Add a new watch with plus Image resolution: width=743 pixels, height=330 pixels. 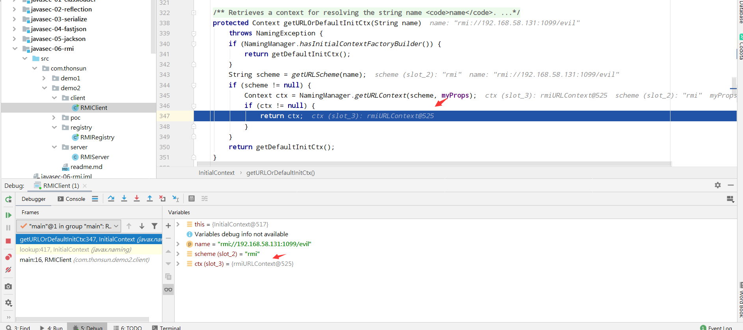coord(168,226)
